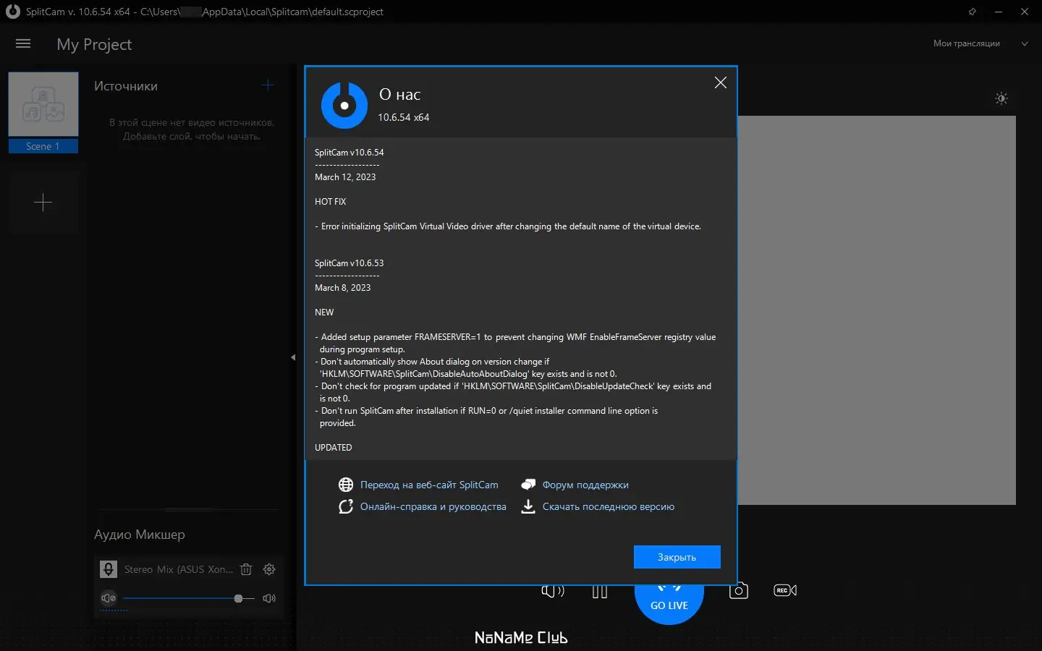Click the Источники panel heading
The height and width of the screenshot is (651, 1042).
(x=126, y=86)
